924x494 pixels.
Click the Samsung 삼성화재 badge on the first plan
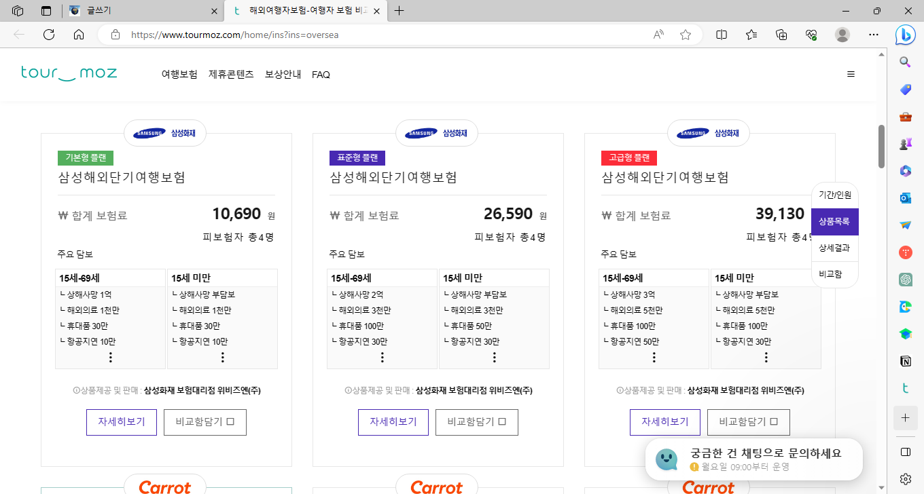(x=165, y=133)
